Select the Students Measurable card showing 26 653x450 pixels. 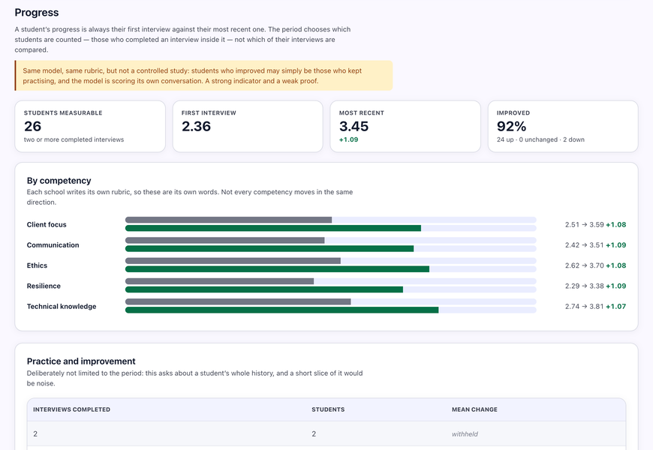(90, 126)
